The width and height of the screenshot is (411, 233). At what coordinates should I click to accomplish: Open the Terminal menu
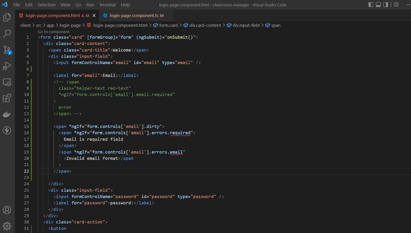107,5
